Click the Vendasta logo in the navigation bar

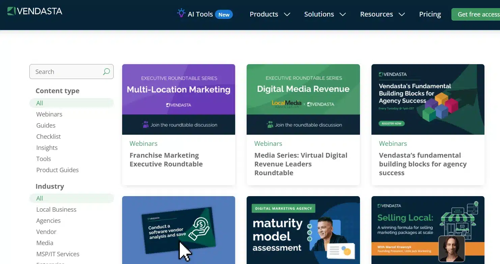[x=34, y=11]
